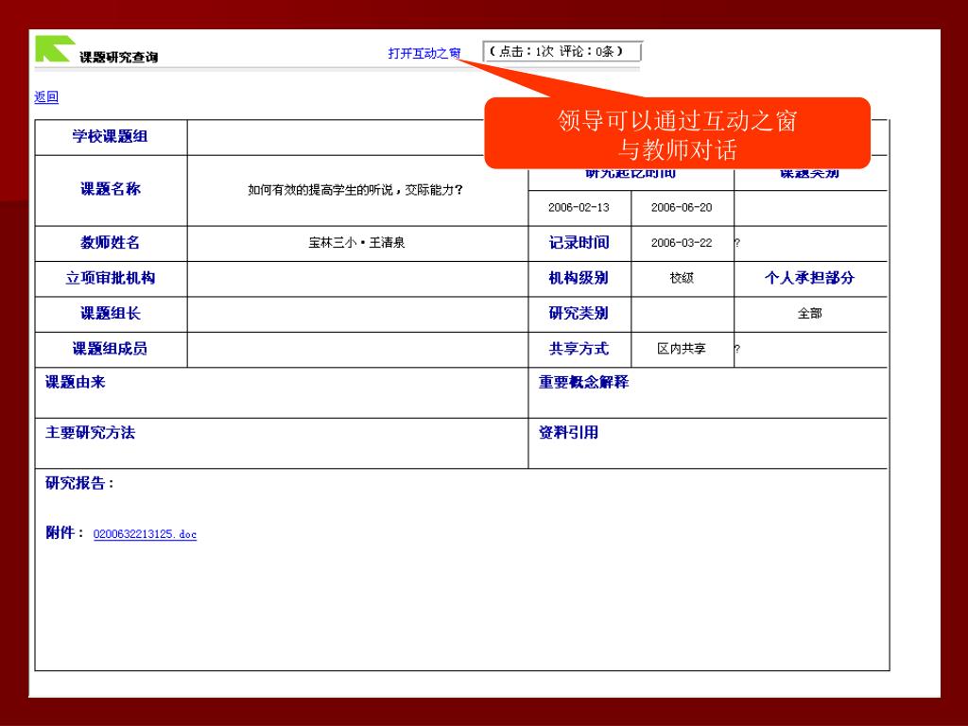Select the 共享方式 label
The width and height of the screenshot is (968, 726).
coord(579,349)
